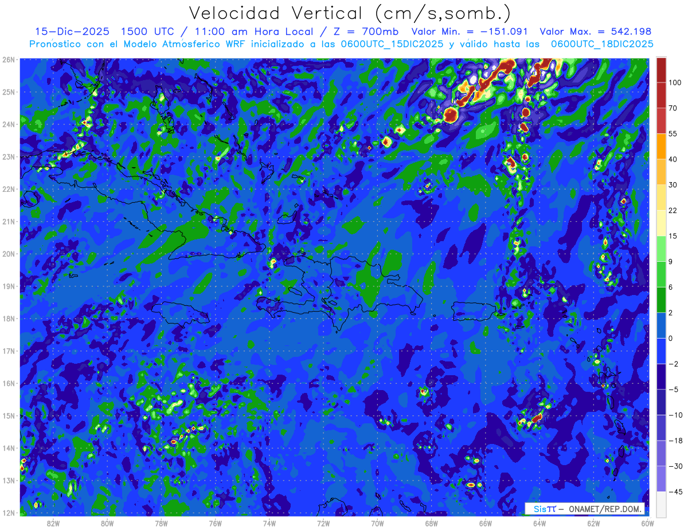Click the latitude label "22N"
This screenshot has height=531, width=688.
(9, 189)
